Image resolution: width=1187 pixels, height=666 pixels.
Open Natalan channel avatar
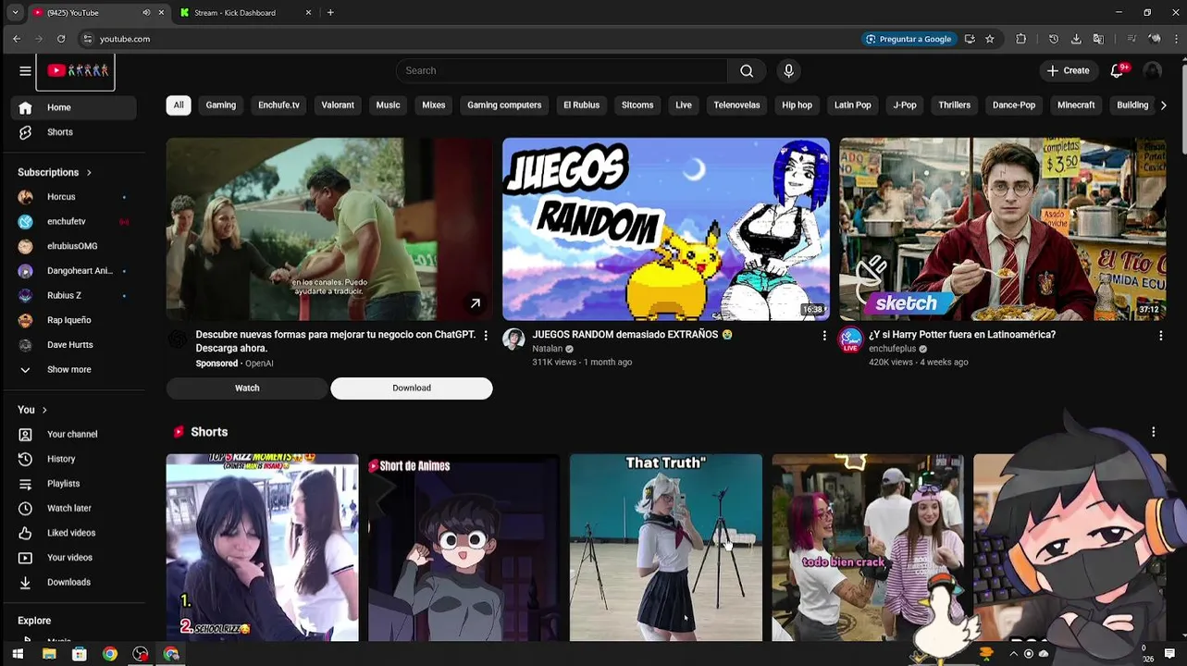[x=513, y=339]
